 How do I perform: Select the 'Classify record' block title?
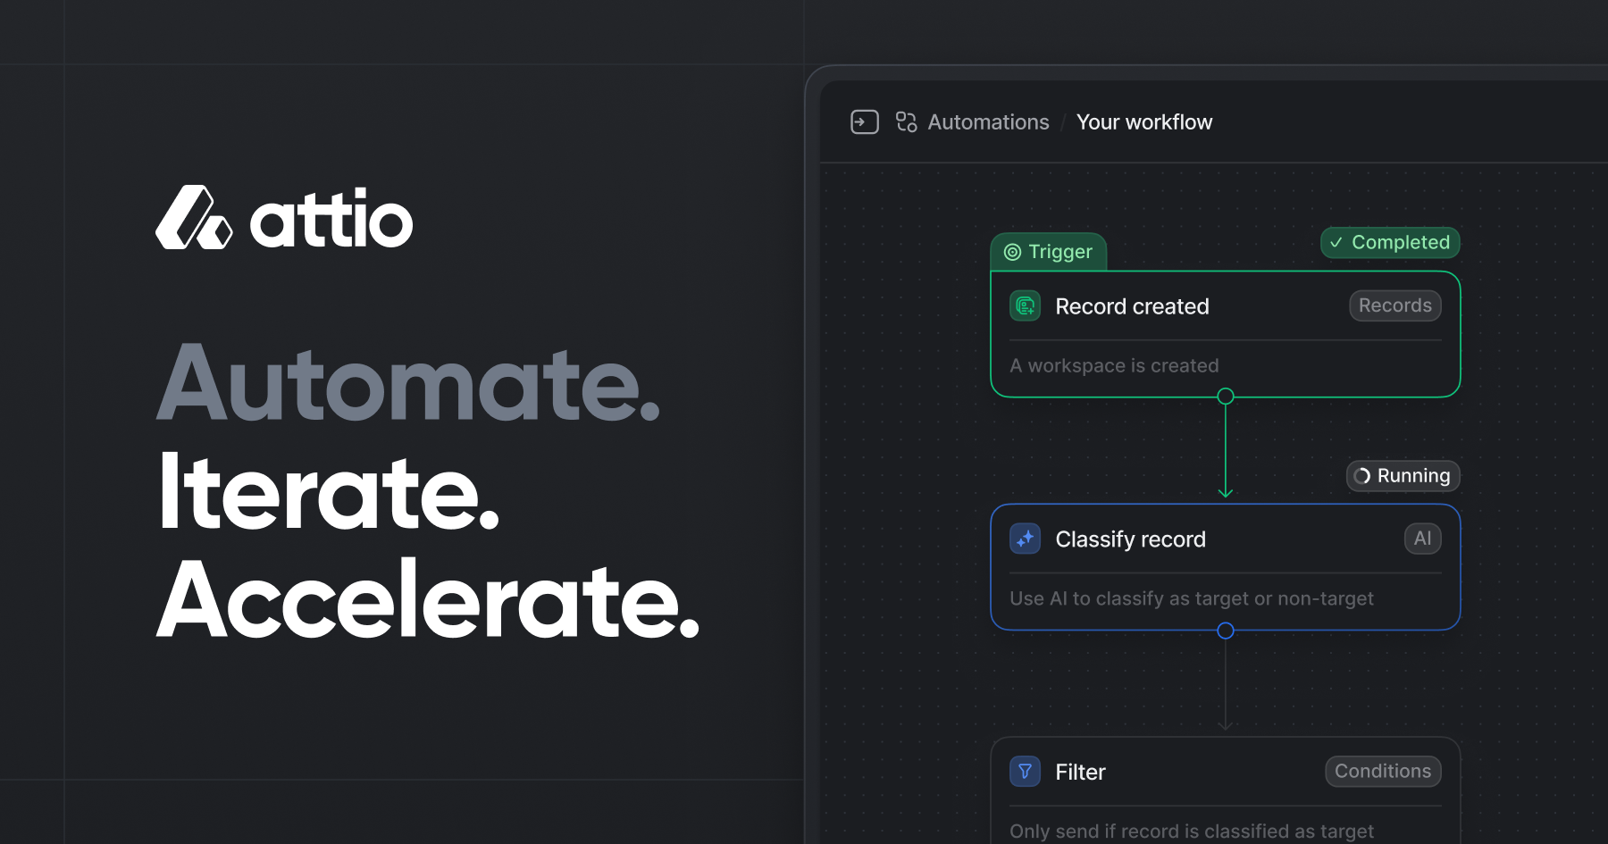click(x=1130, y=539)
